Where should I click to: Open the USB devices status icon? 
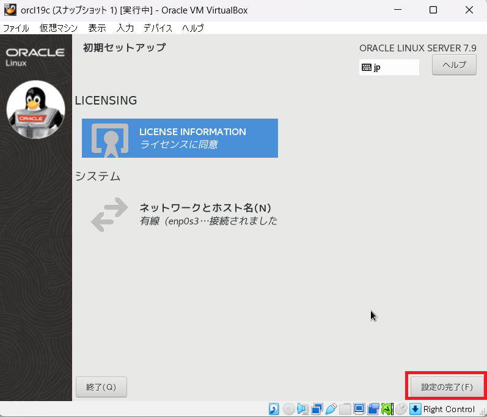pos(331,409)
